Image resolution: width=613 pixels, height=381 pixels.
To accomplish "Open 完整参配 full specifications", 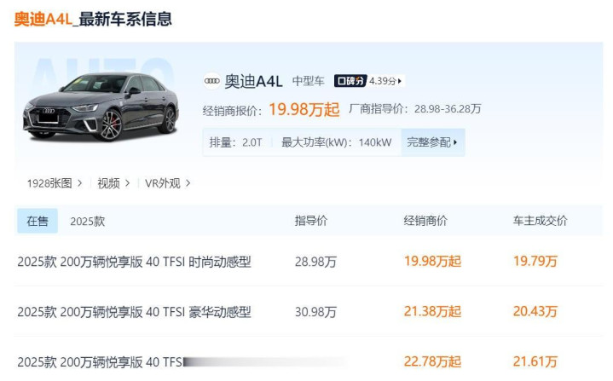I will (x=432, y=142).
